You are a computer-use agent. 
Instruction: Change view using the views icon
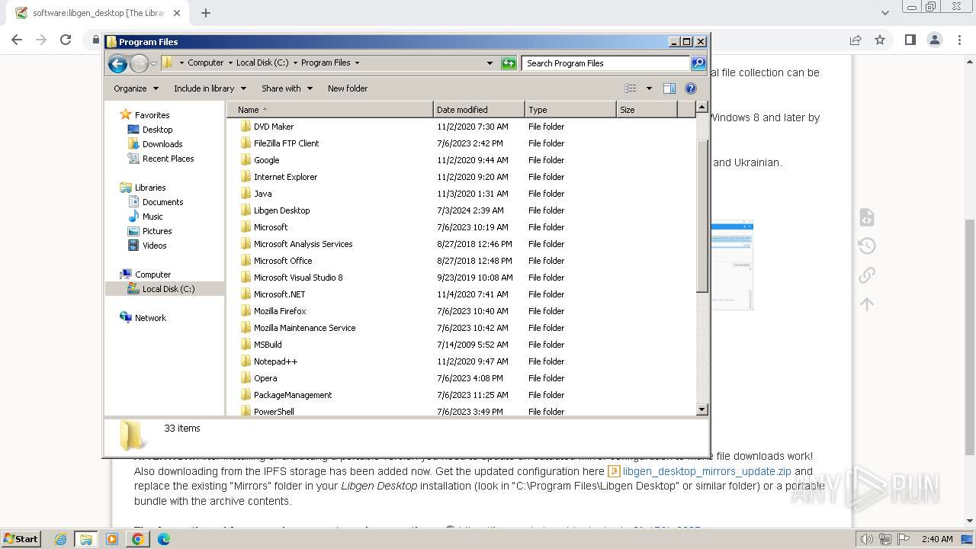pos(630,88)
